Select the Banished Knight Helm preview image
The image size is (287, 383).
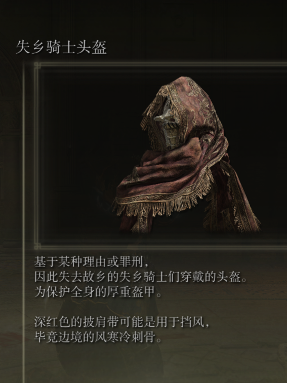pyautogui.click(x=187, y=155)
